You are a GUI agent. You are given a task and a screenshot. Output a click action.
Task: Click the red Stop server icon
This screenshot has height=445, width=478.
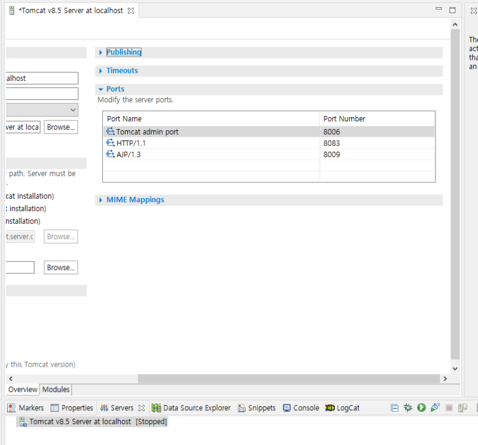449,408
